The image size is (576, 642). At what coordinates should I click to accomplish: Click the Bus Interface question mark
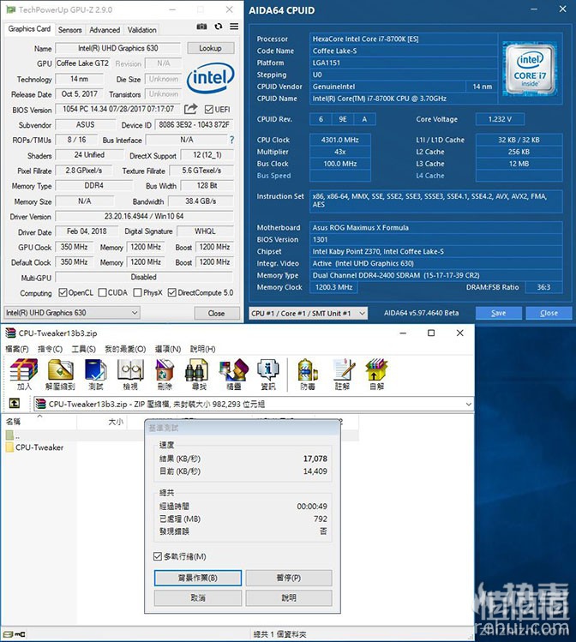click(x=232, y=140)
